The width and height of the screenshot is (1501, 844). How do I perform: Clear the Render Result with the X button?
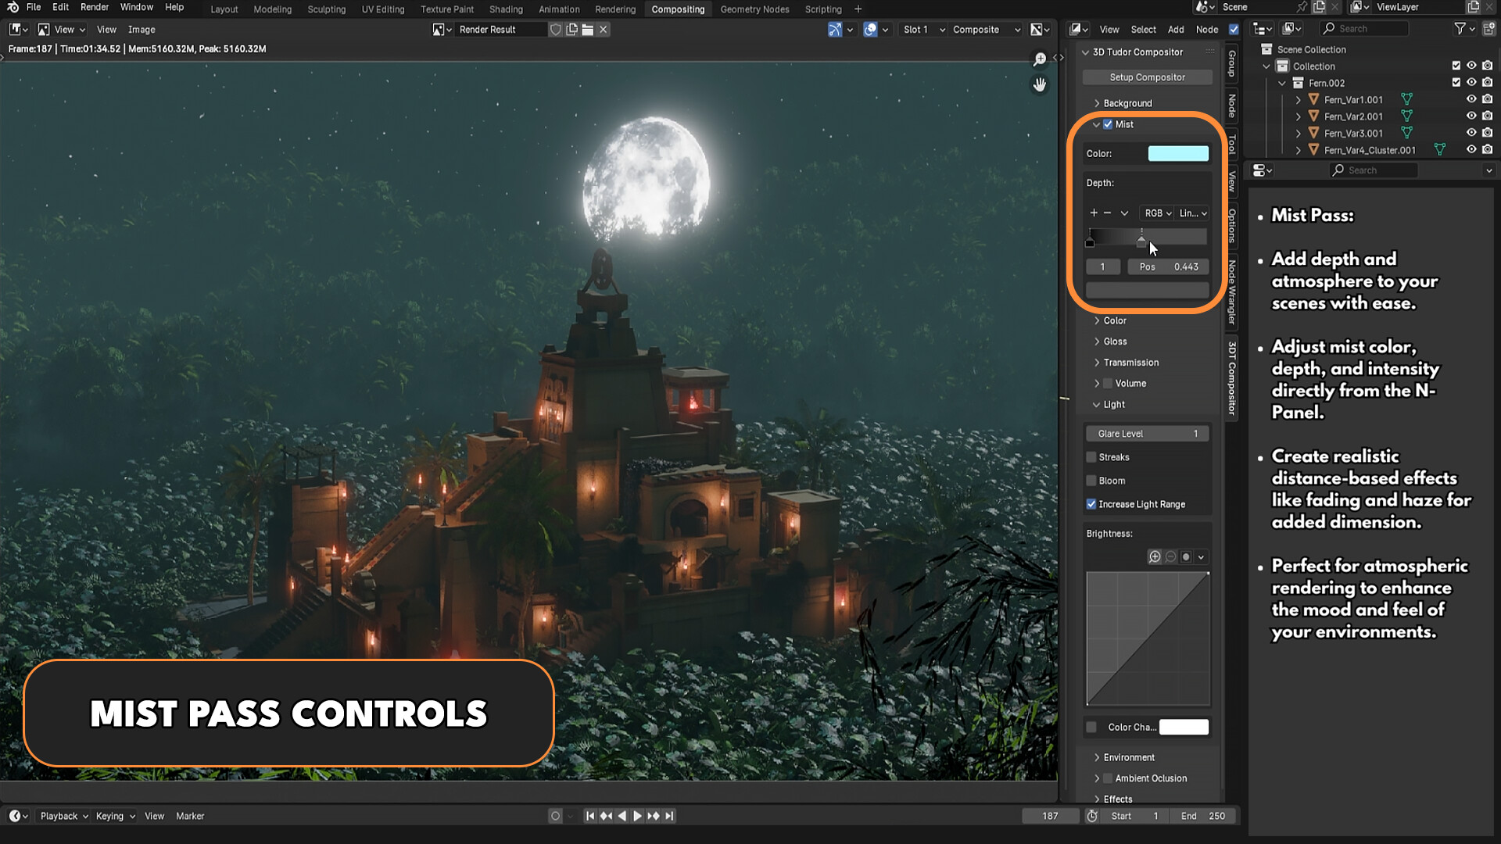point(603,29)
